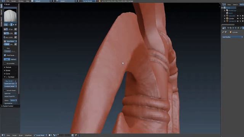This screenshot has height=137, width=244.
Task: Open the Hide/Mask menu
Action: coord(28,135)
